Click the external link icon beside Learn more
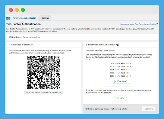Screen dimensions: 164x119 point(157,24)
